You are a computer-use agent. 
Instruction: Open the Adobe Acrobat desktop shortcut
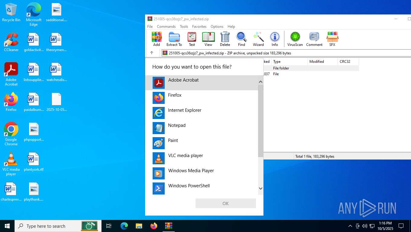pyautogui.click(x=11, y=74)
